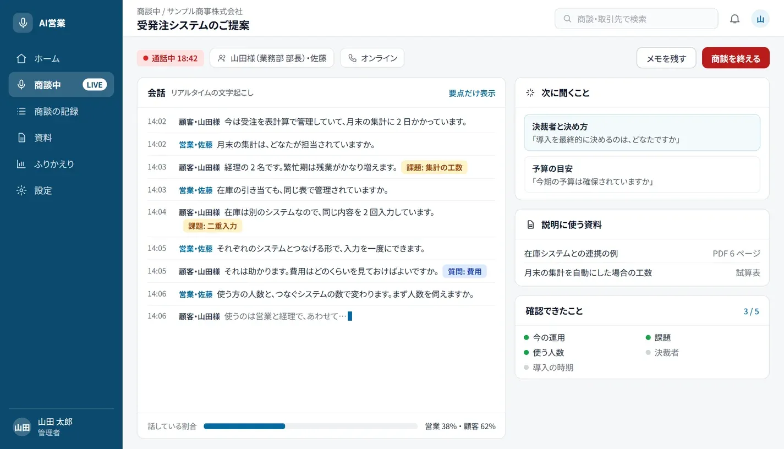Click 営業 38%・顧客 62% ratio text
The image size is (784, 449).
click(x=460, y=426)
